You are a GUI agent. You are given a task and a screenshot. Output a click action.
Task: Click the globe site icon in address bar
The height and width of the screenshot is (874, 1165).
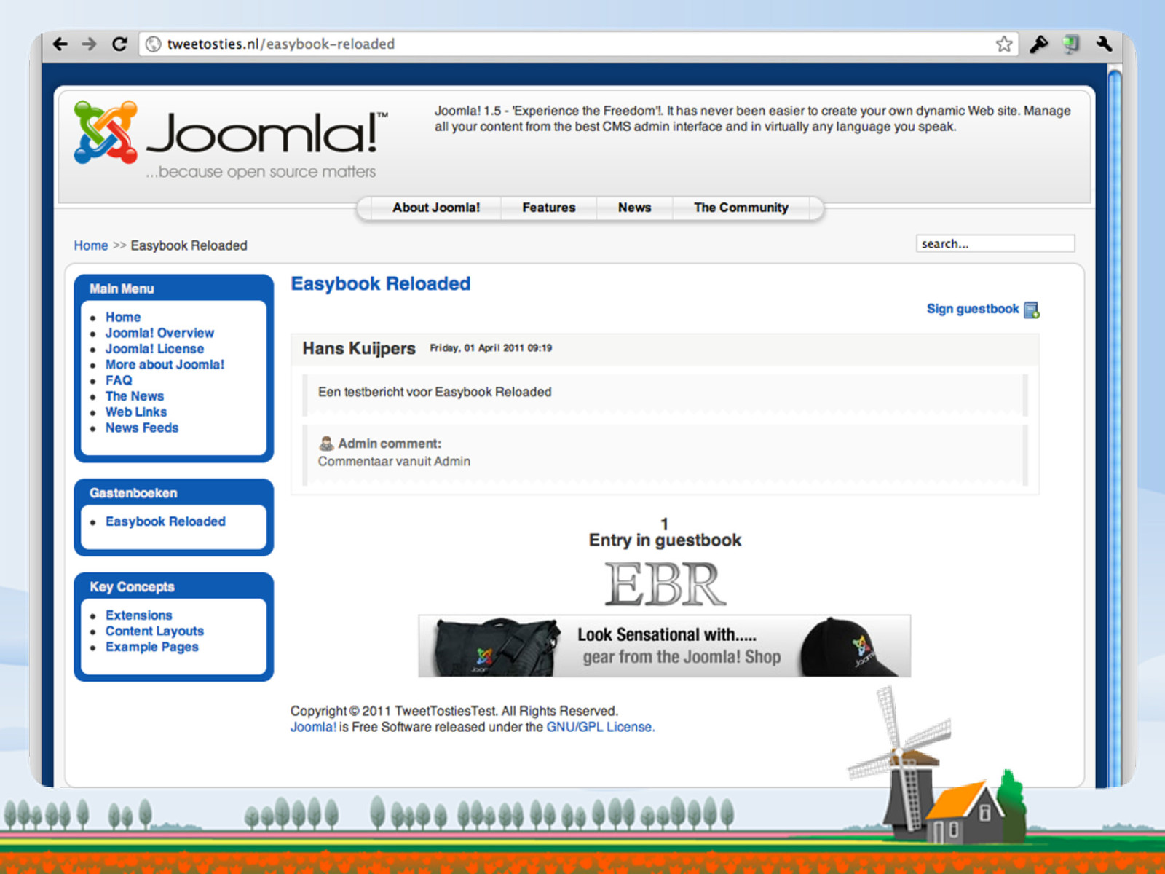pyautogui.click(x=154, y=44)
